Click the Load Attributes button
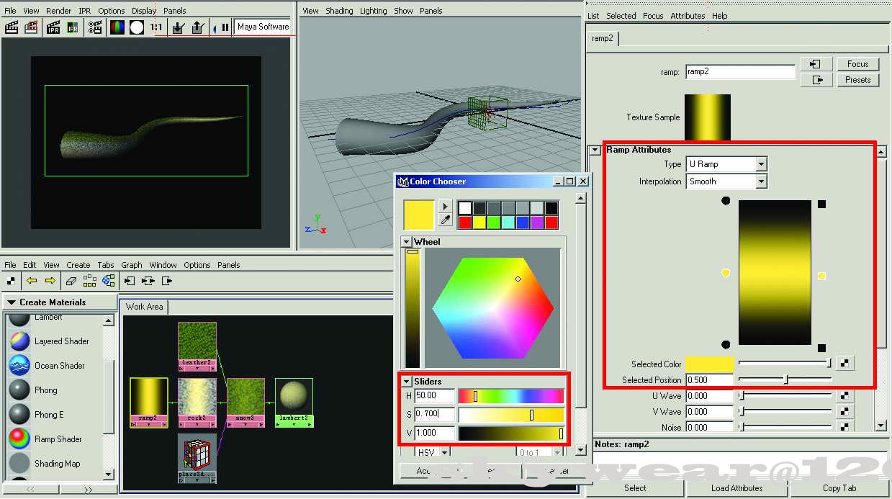Image resolution: width=892 pixels, height=499 pixels. point(736,488)
